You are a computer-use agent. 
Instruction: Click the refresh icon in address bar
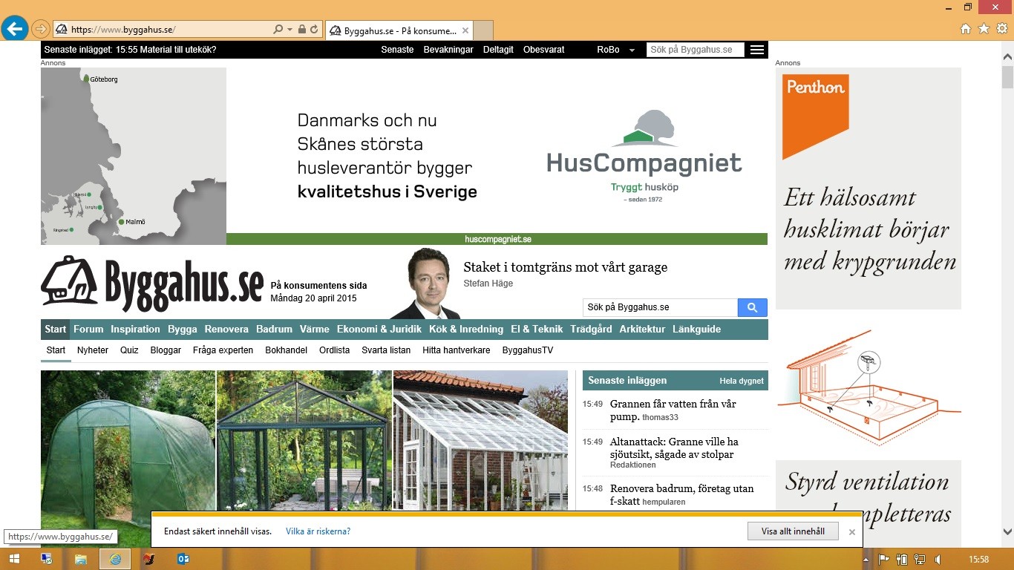(x=314, y=30)
